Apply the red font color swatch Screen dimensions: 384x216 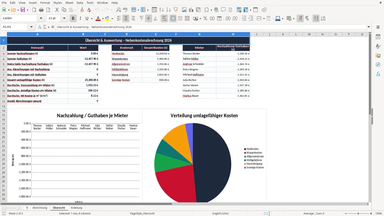click(98, 19)
